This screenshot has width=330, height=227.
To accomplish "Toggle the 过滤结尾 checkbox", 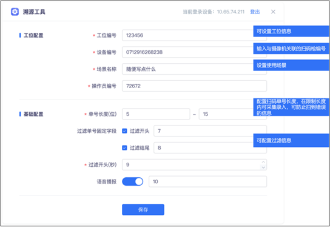I will 124,148.
